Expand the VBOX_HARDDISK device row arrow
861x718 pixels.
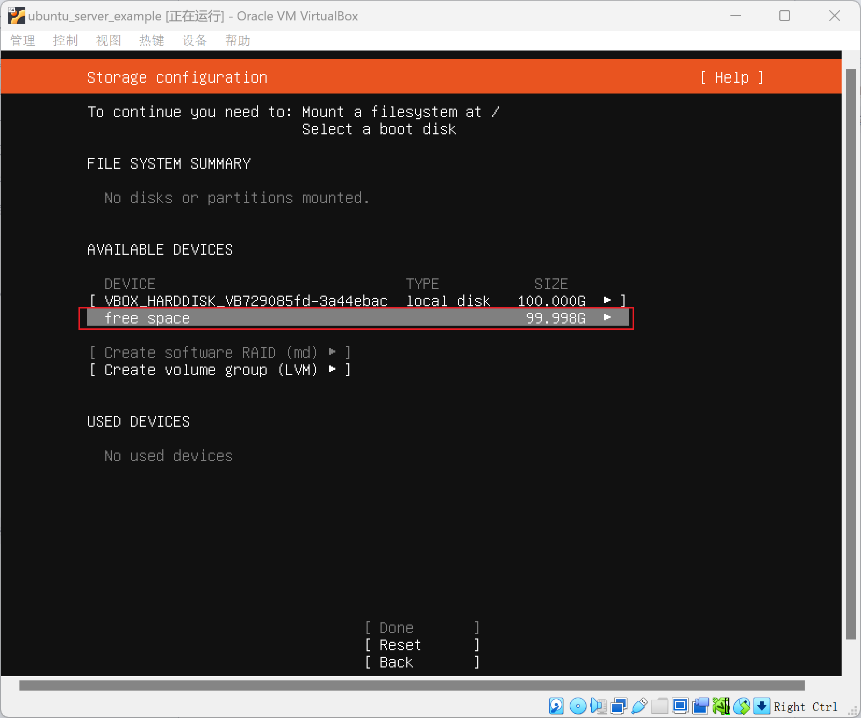[x=607, y=300]
